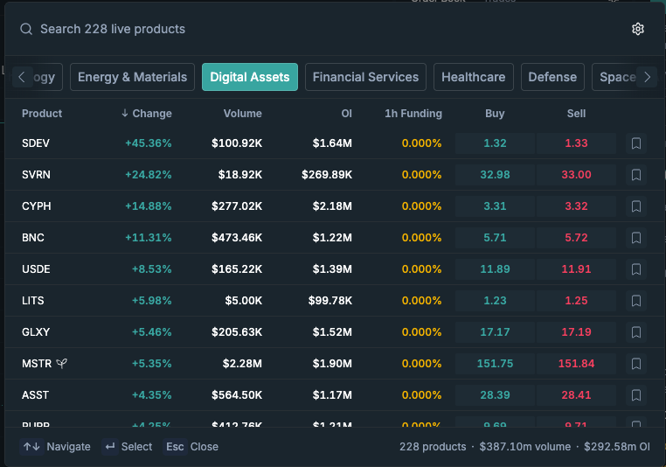This screenshot has width=666, height=467.
Task: Click SVRN sell price 33.00
Action: point(576,175)
